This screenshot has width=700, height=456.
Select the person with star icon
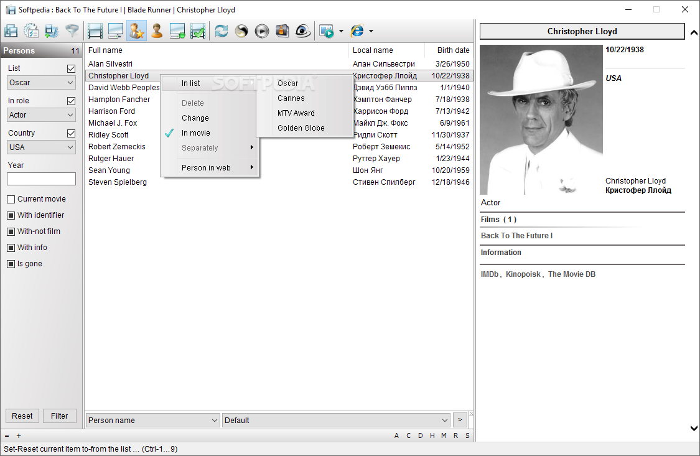136,30
